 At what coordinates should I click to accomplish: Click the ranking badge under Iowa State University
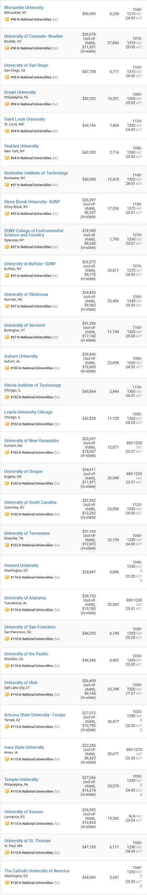tap(7, 759)
